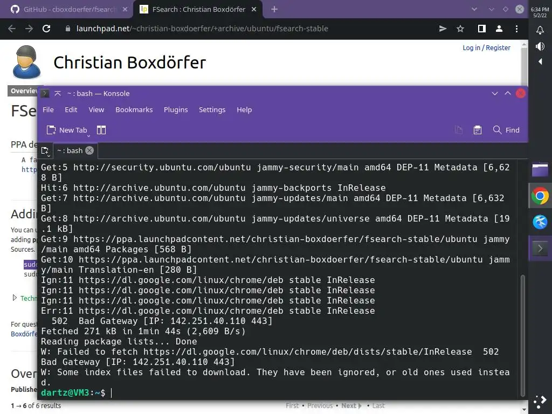Close the '~ : bash' Konsole tab

pyautogui.click(x=89, y=150)
